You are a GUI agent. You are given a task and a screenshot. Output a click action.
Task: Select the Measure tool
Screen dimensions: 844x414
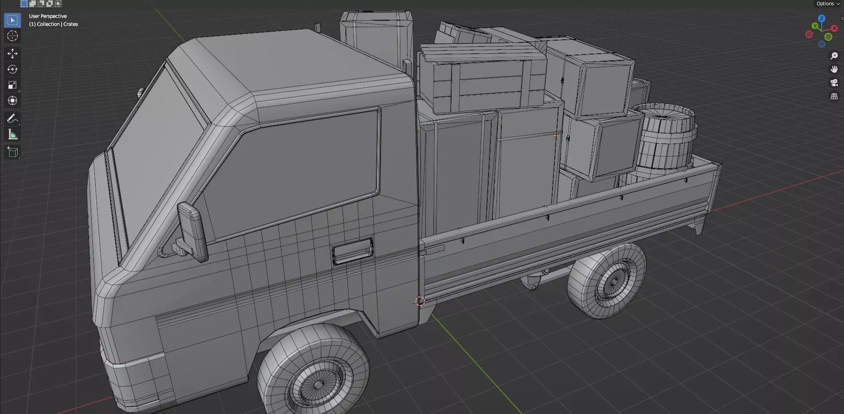pos(13,134)
